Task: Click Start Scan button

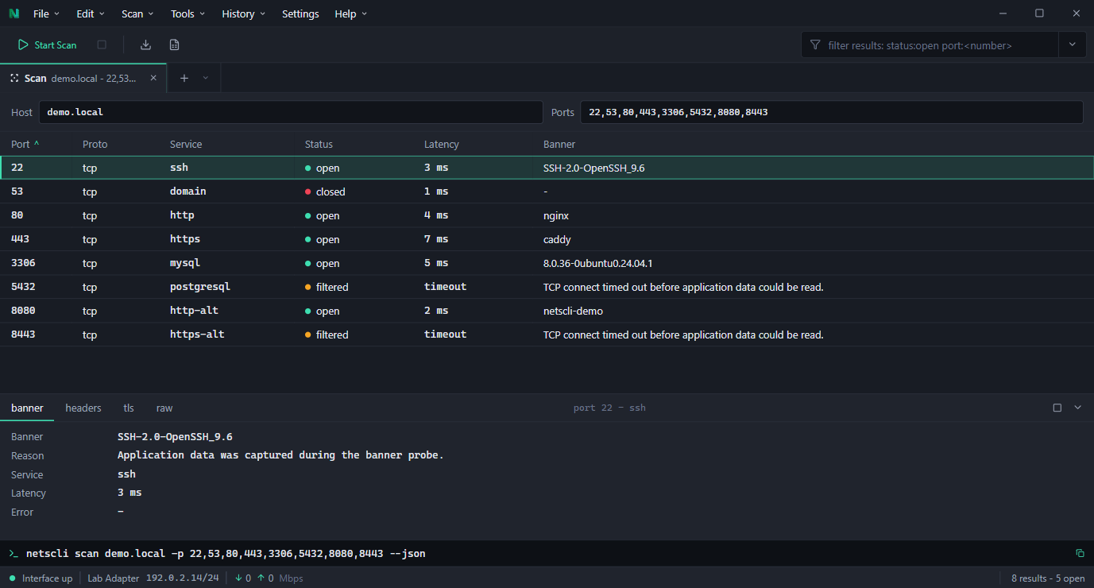Action: 48,44
